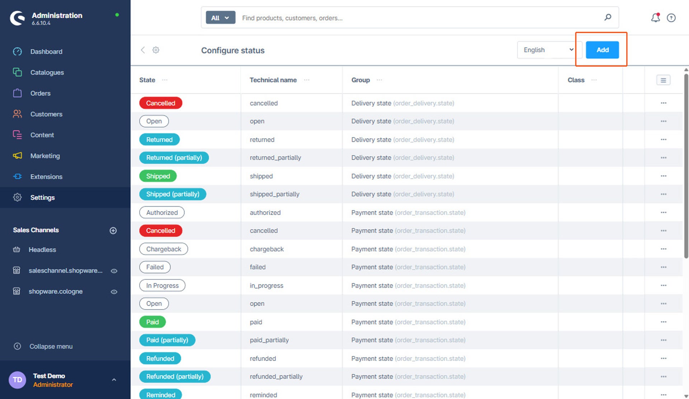689x399 pixels.
Task: Toggle visibility eye for saleschannel.shopware channel
Action: [114, 271]
